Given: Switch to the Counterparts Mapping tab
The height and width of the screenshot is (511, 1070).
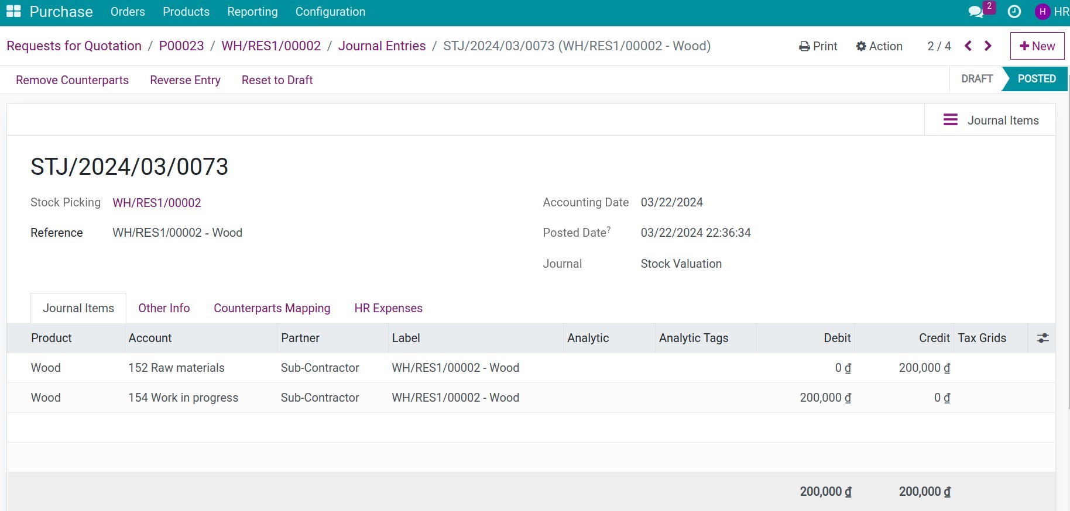Looking at the screenshot, I should coord(272,308).
